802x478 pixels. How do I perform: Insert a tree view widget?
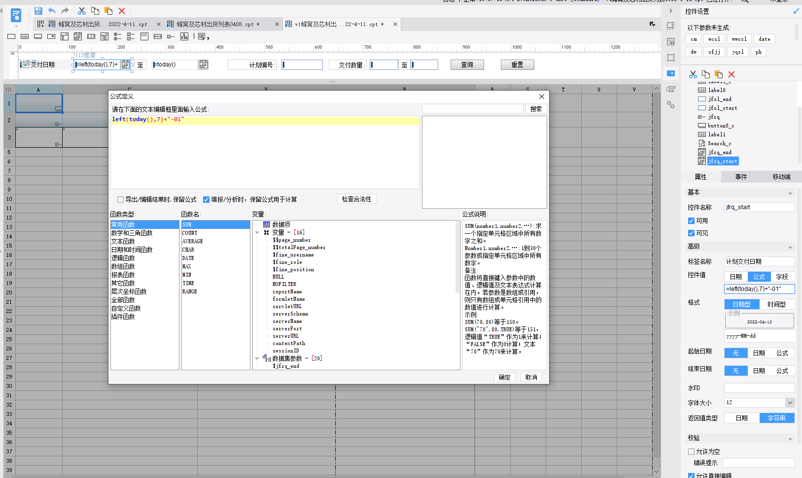pos(184,36)
